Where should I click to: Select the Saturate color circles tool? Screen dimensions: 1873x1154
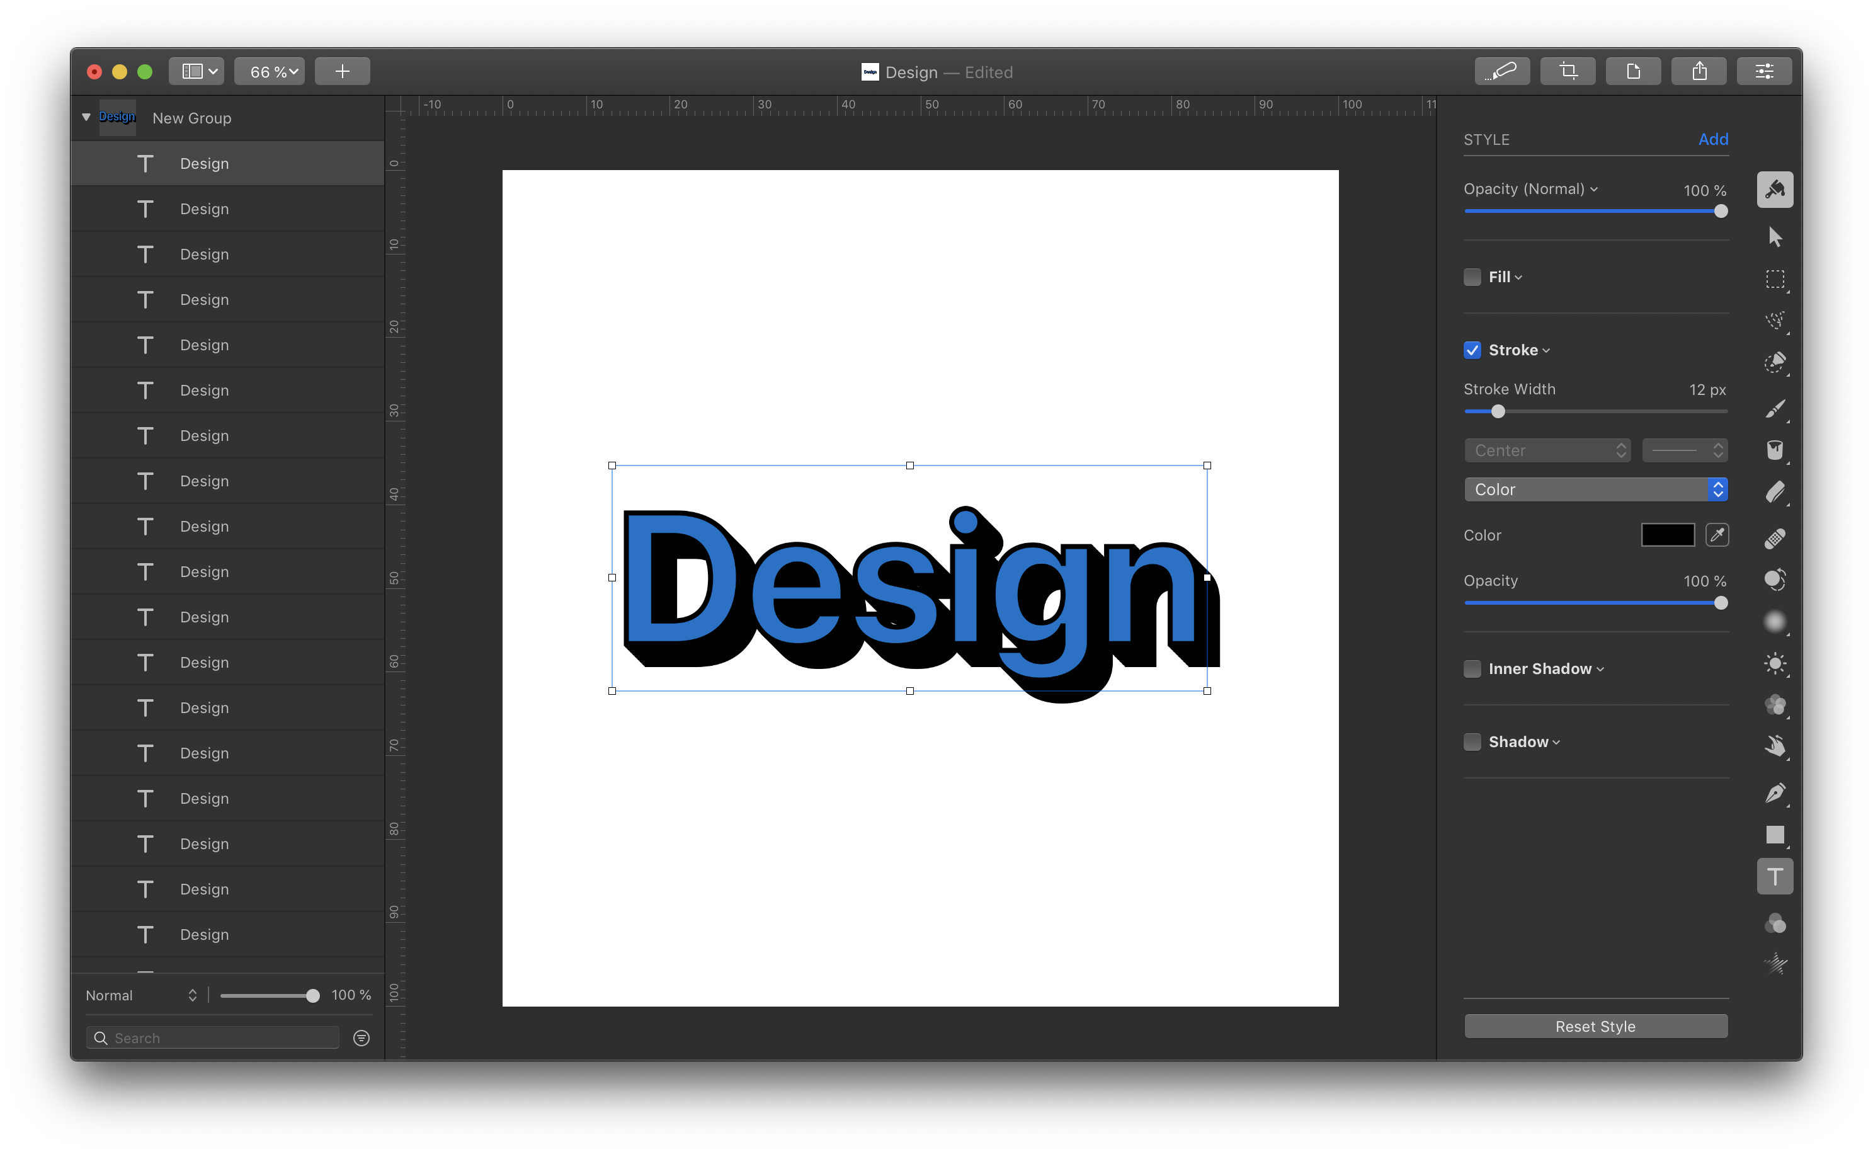(1775, 704)
